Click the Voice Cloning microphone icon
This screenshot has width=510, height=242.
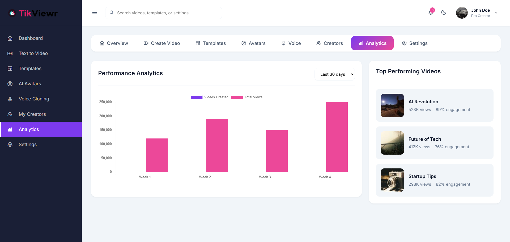pos(10,99)
